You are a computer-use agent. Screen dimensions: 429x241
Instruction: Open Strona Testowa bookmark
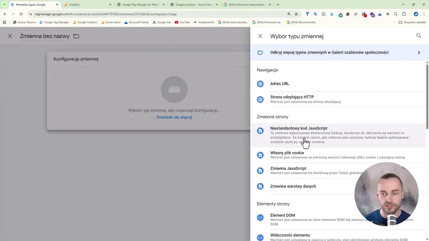point(24,22)
